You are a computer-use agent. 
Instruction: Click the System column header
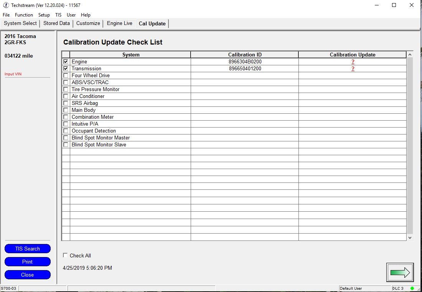point(130,55)
